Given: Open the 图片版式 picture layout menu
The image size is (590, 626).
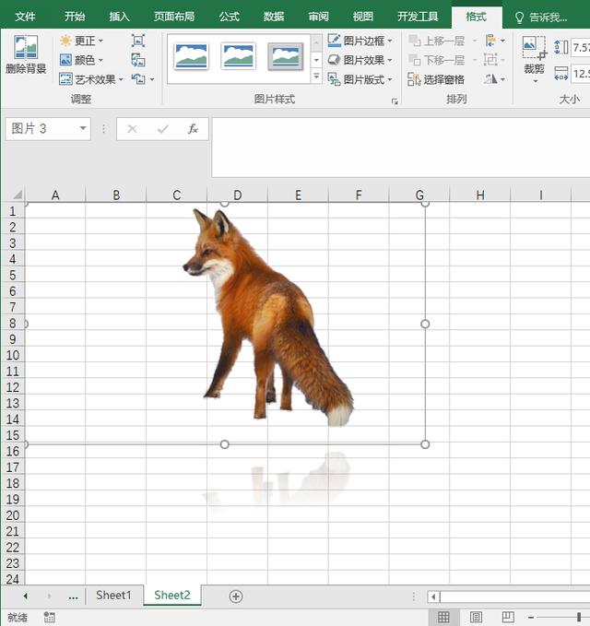Looking at the screenshot, I should pyautogui.click(x=360, y=79).
